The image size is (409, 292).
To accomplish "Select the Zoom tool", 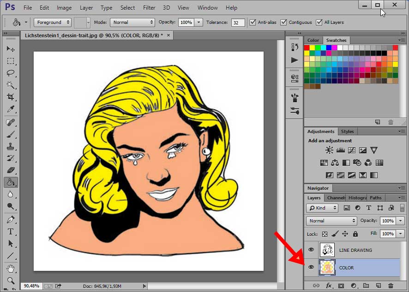I will (11, 280).
